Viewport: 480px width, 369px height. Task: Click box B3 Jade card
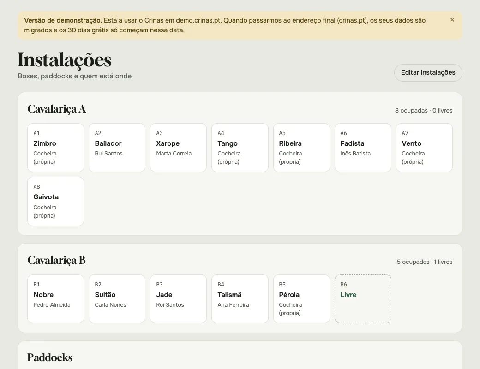click(x=178, y=299)
